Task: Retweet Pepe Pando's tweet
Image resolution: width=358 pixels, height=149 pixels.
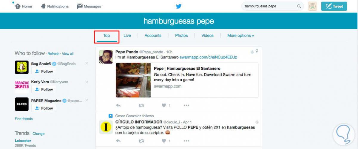Action: (141, 105)
